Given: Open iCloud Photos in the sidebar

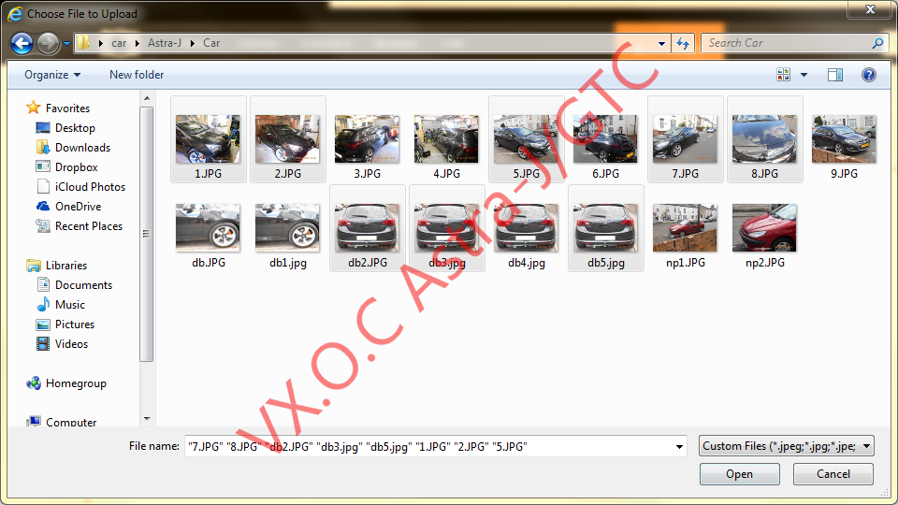Looking at the screenshot, I should click(x=80, y=187).
